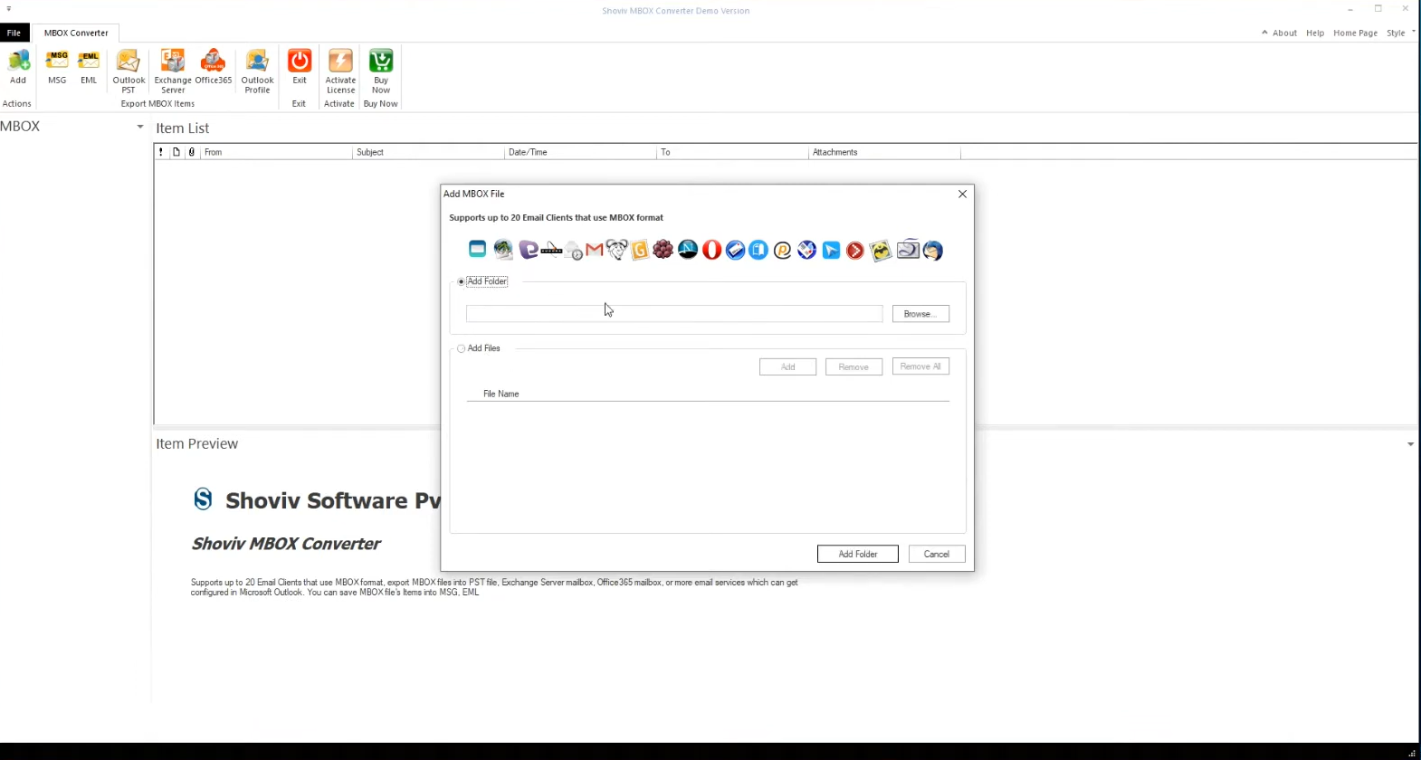Viewport: 1421px width, 760px height.
Task: Click the File Name column header
Action: click(x=501, y=394)
